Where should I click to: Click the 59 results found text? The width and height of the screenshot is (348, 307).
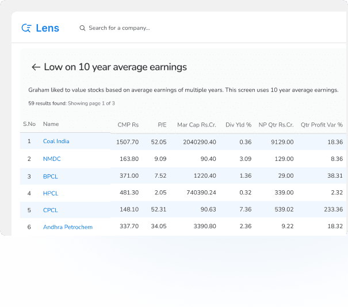(x=47, y=103)
